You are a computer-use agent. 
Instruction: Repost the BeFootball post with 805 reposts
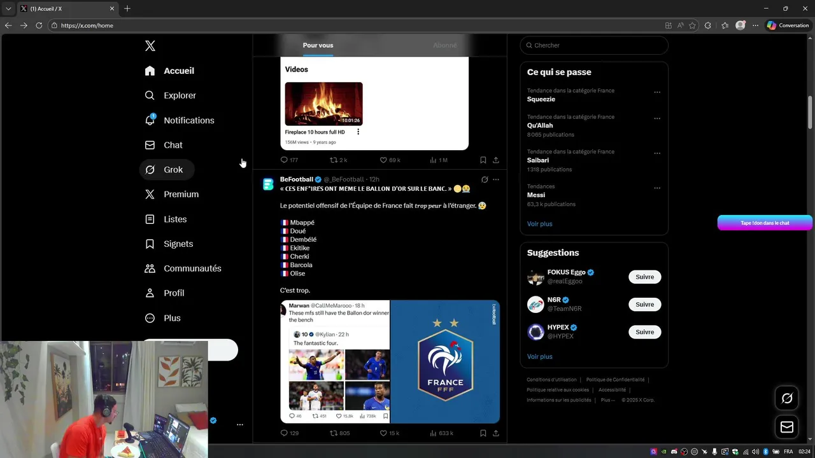(x=339, y=433)
